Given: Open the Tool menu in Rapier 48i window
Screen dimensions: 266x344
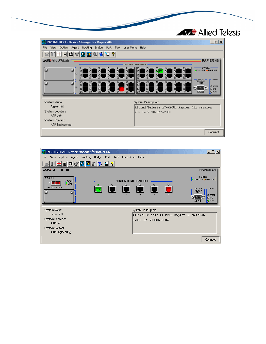Looking at the screenshot, I should 118,48.
